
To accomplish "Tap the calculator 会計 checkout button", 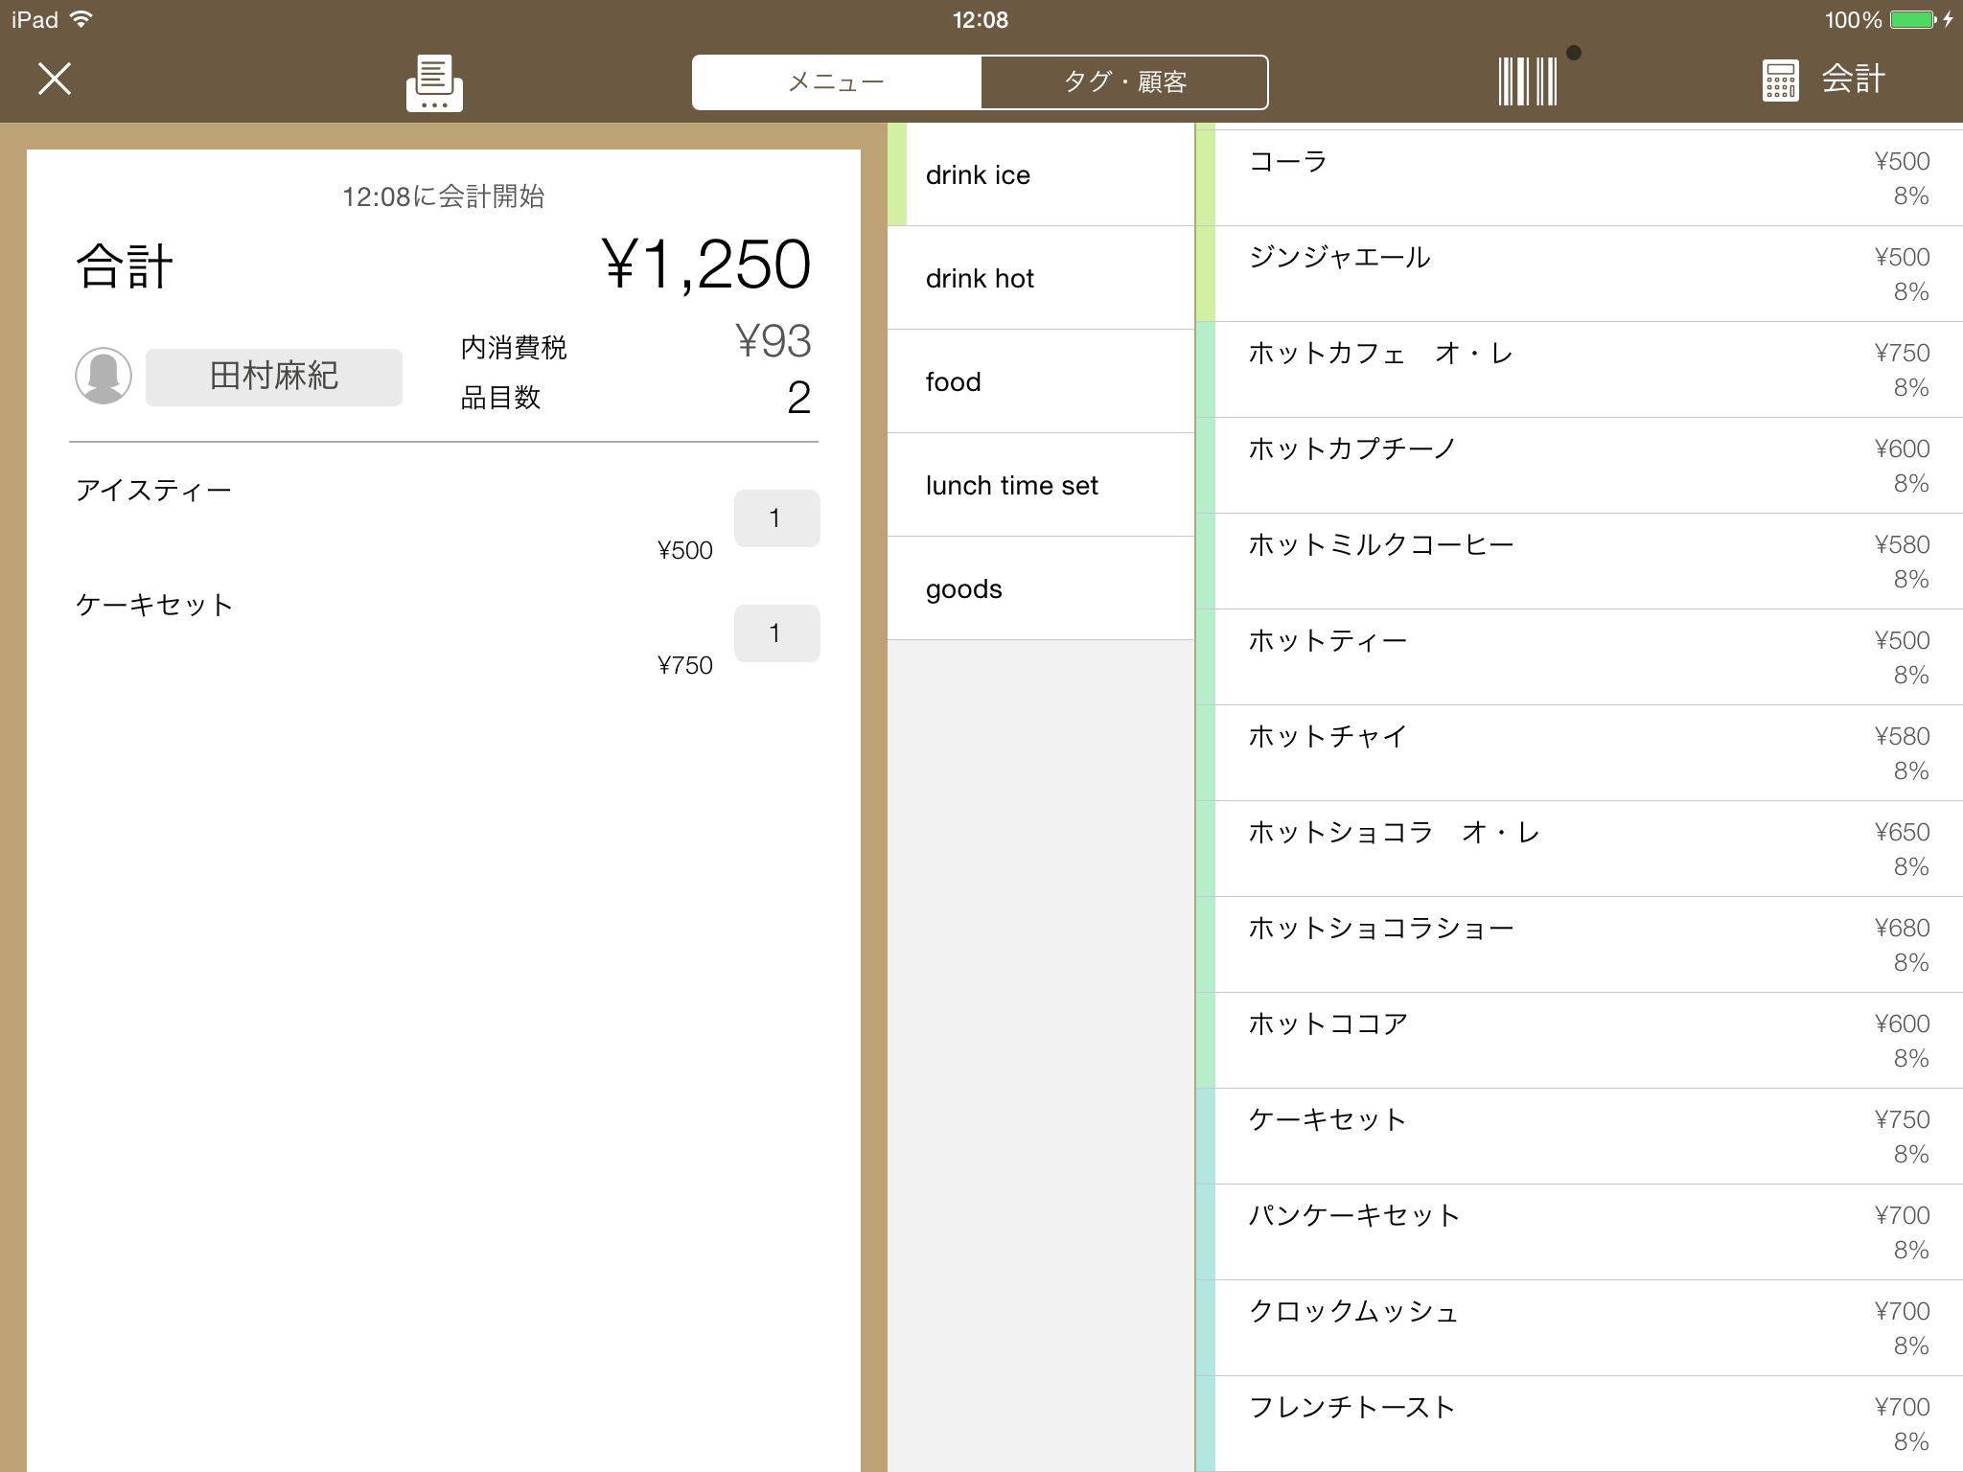I will point(1824,80).
